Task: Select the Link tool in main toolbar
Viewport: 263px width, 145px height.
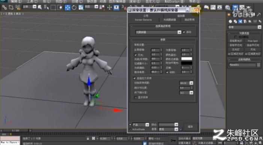Action: coord(4,7)
